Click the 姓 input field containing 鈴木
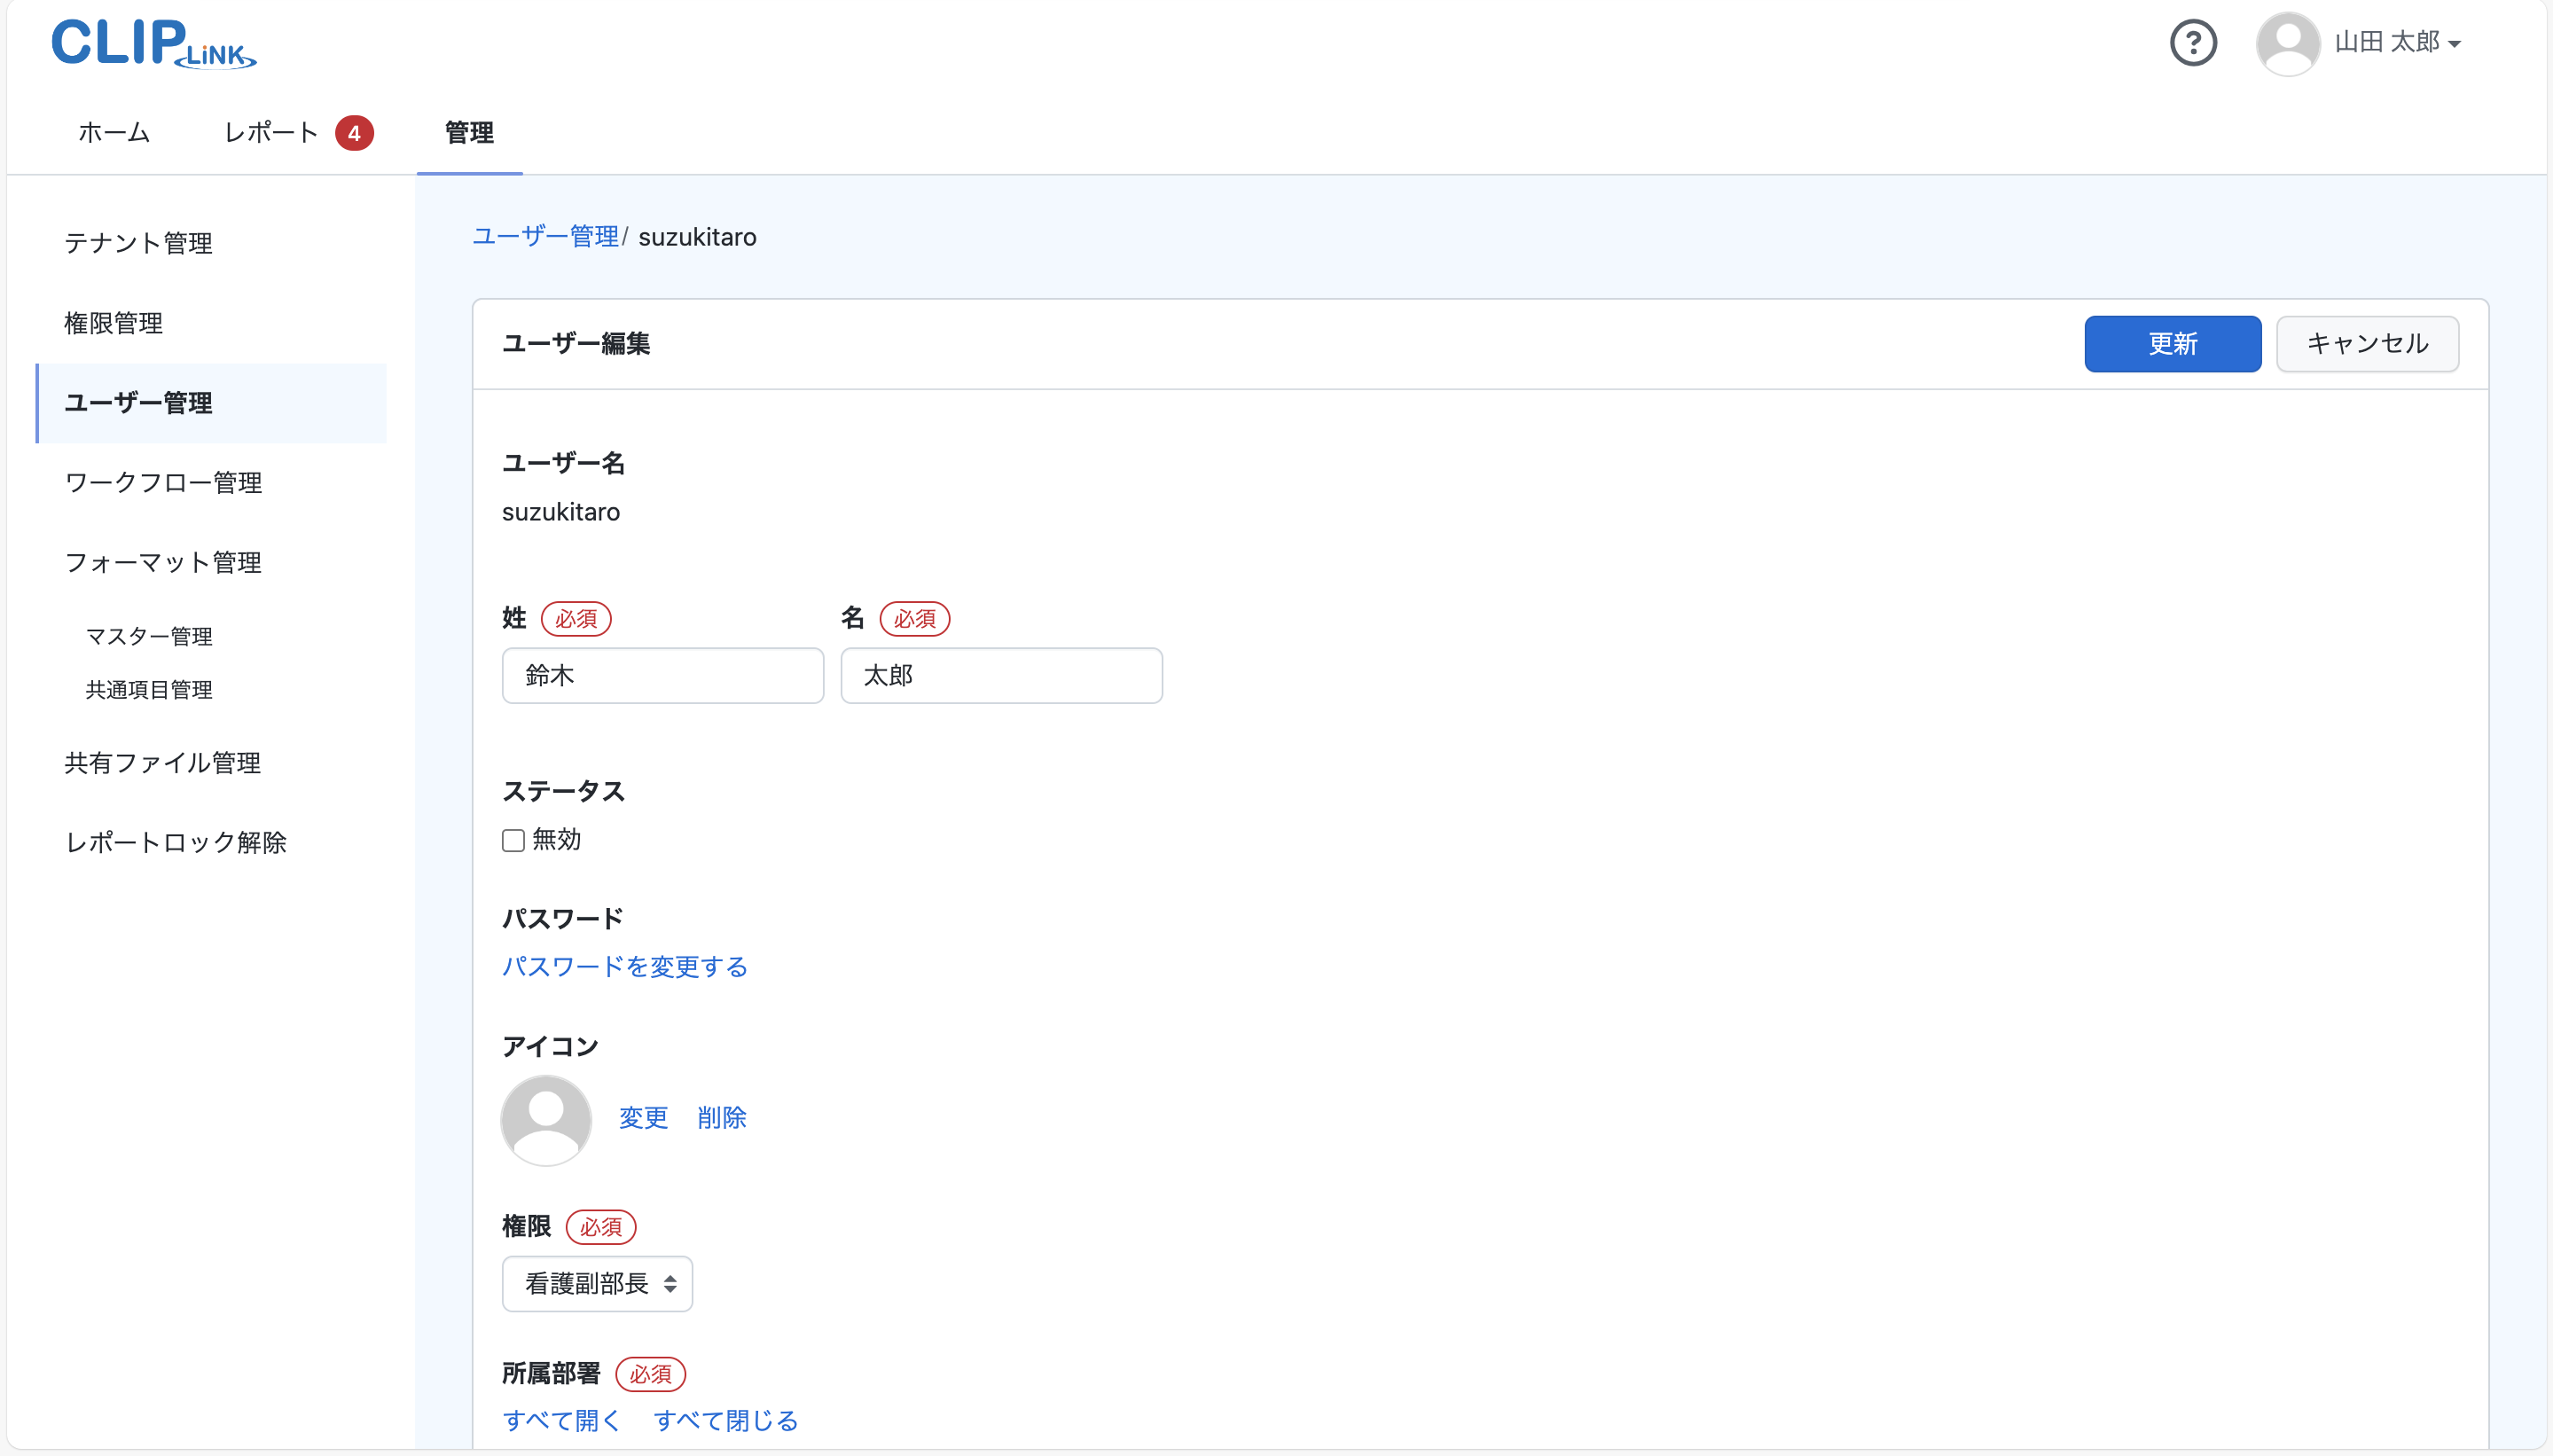Image resolution: width=2553 pixels, height=1456 pixels. pos(662,675)
